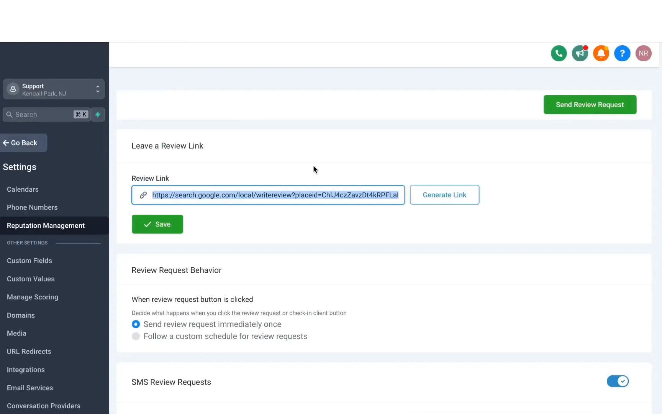Click into the Review Link URL field
Viewport: 662px width, 414px height.
coord(268,195)
